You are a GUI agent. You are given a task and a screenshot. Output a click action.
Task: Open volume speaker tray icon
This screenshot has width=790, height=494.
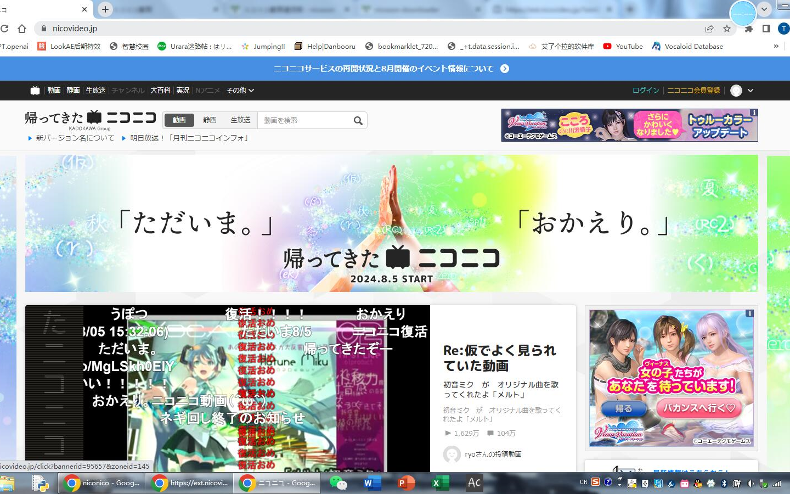(750, 484)
